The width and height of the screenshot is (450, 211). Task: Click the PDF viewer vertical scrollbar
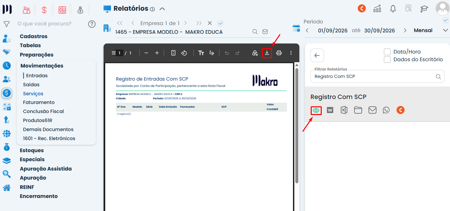(297, 125)
